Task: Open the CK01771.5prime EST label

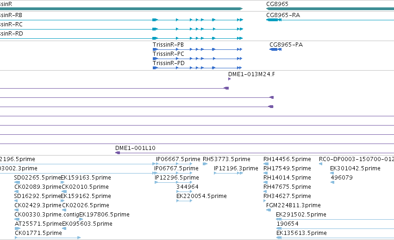Action: pos(38,233)
